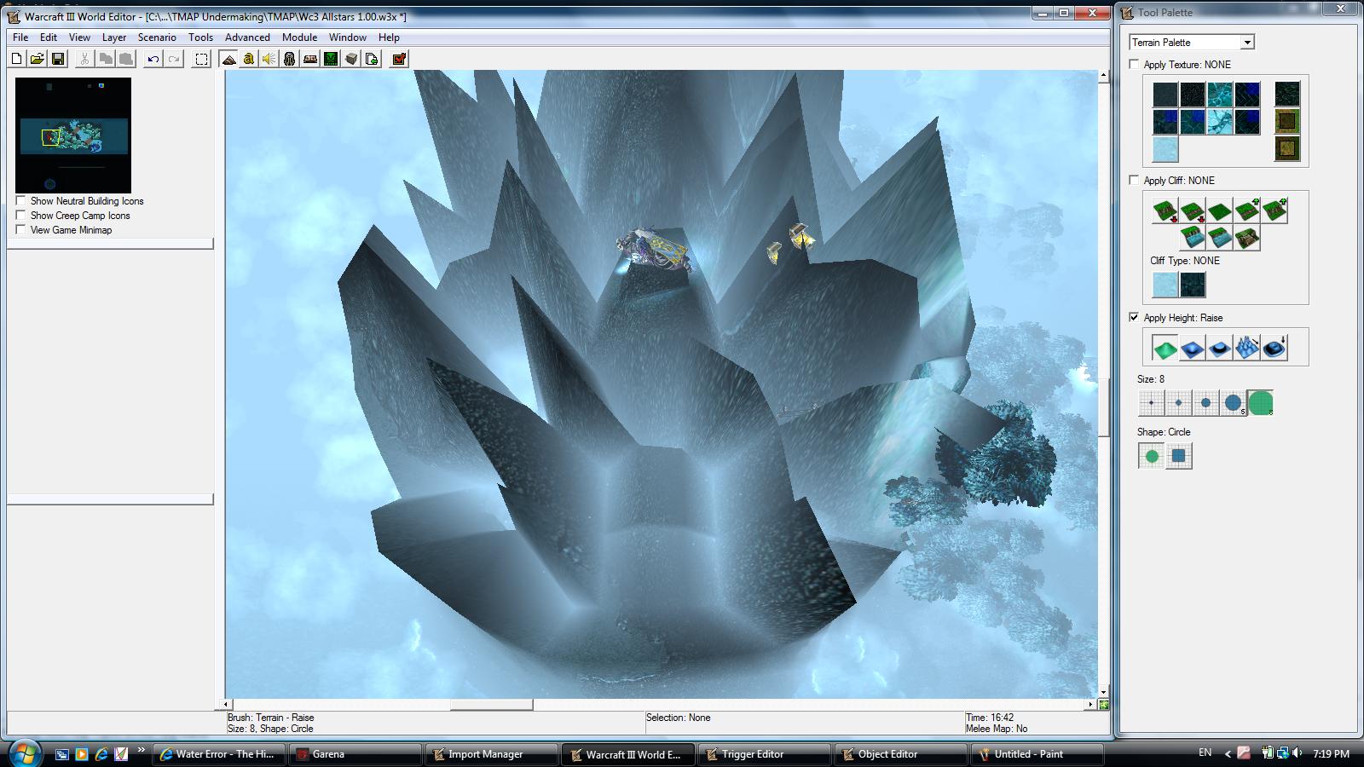1364x767 pixels.
Task: Select the Noise height tool
Action: (1246, 348)
